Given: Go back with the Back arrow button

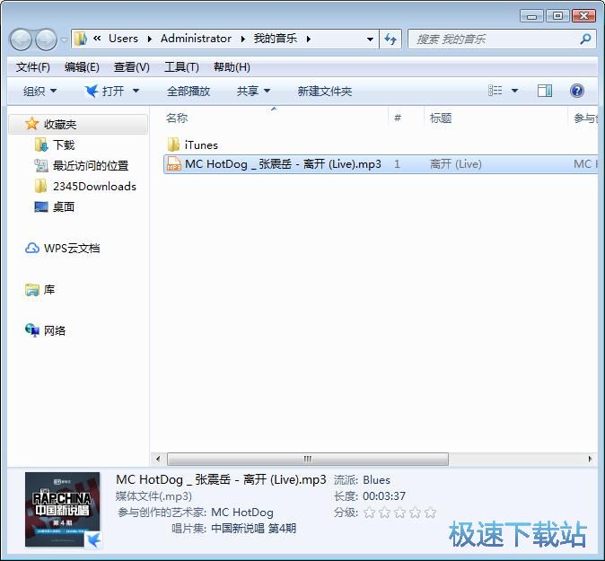Looking at the screenshot, I should coord(20,39).
